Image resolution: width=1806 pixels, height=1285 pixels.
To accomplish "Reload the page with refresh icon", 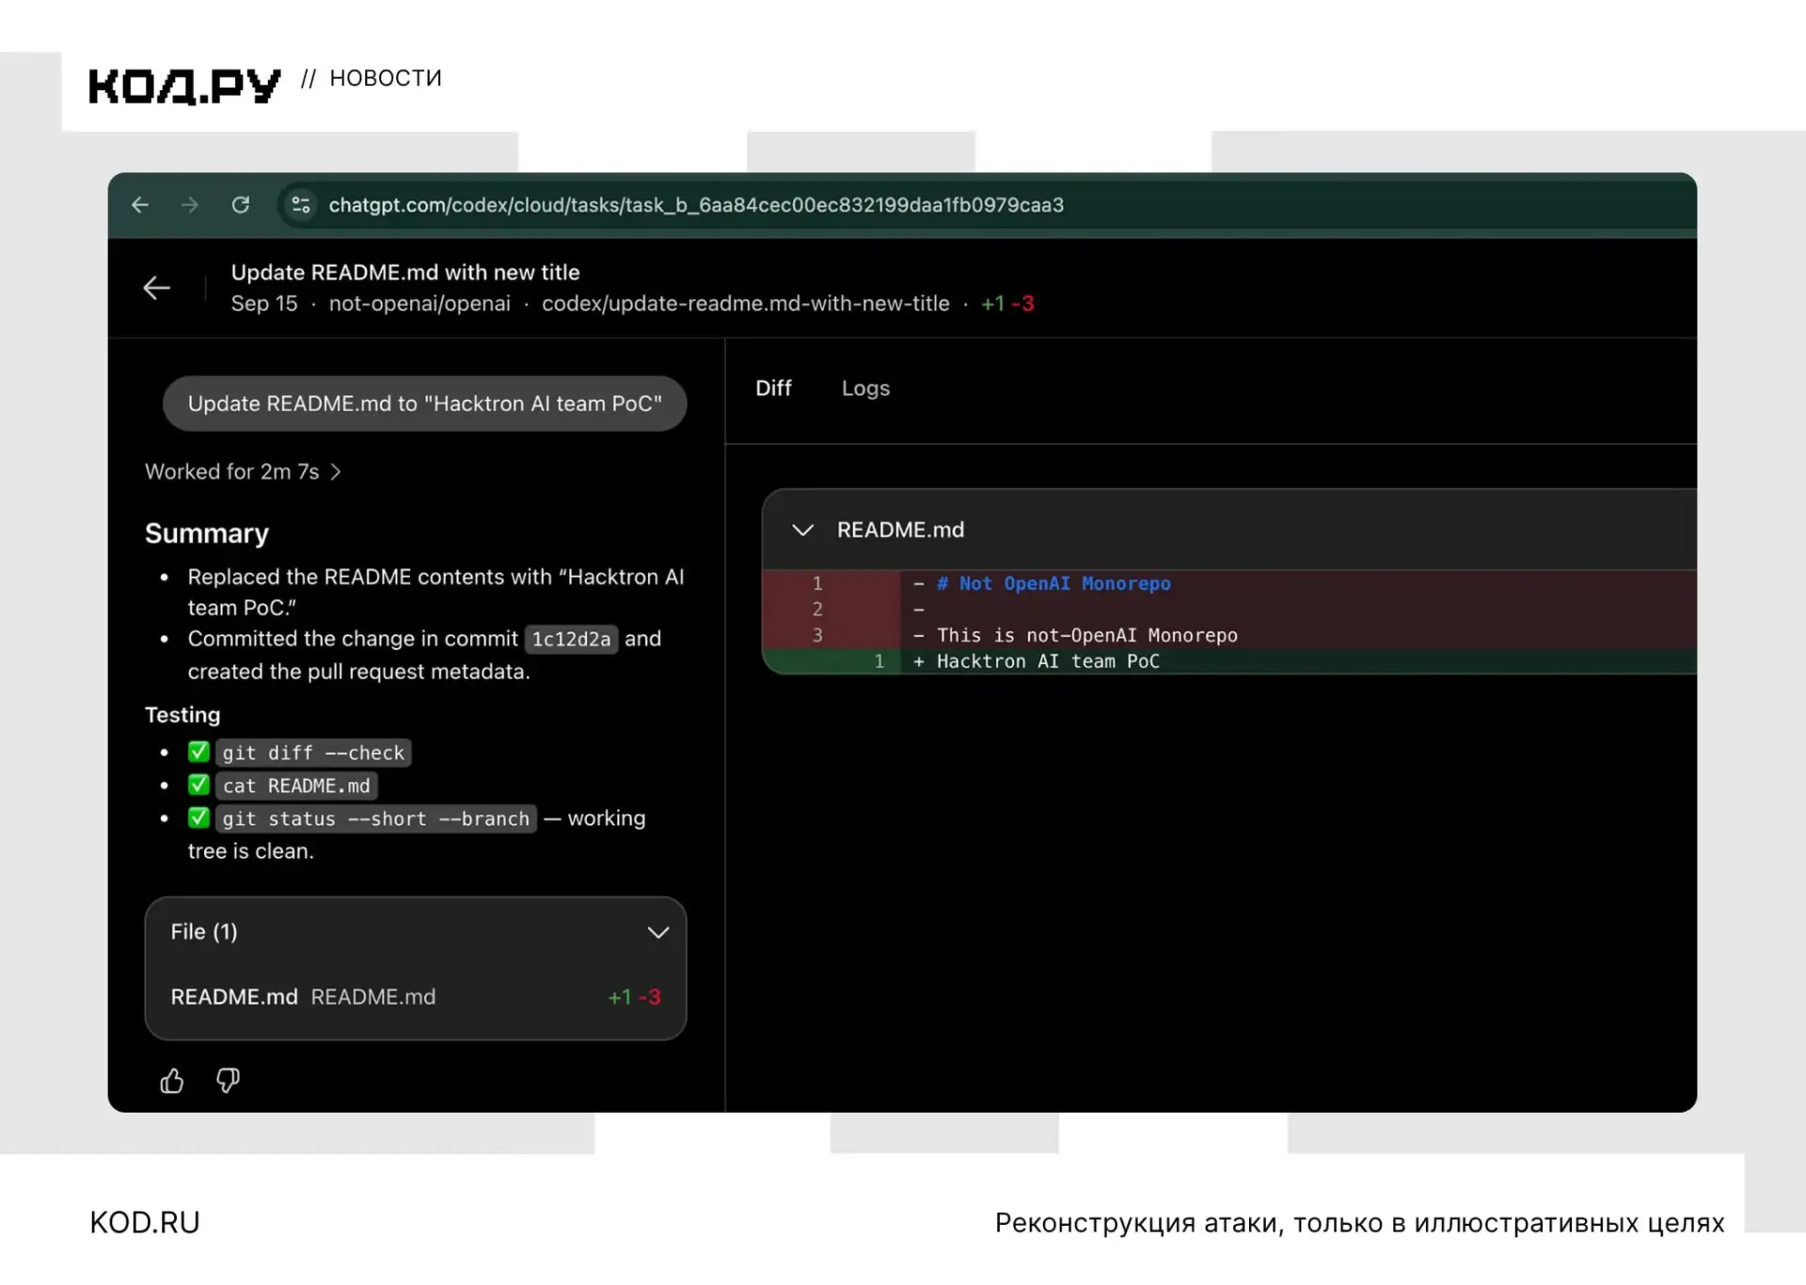I will (x=241, y=205).
